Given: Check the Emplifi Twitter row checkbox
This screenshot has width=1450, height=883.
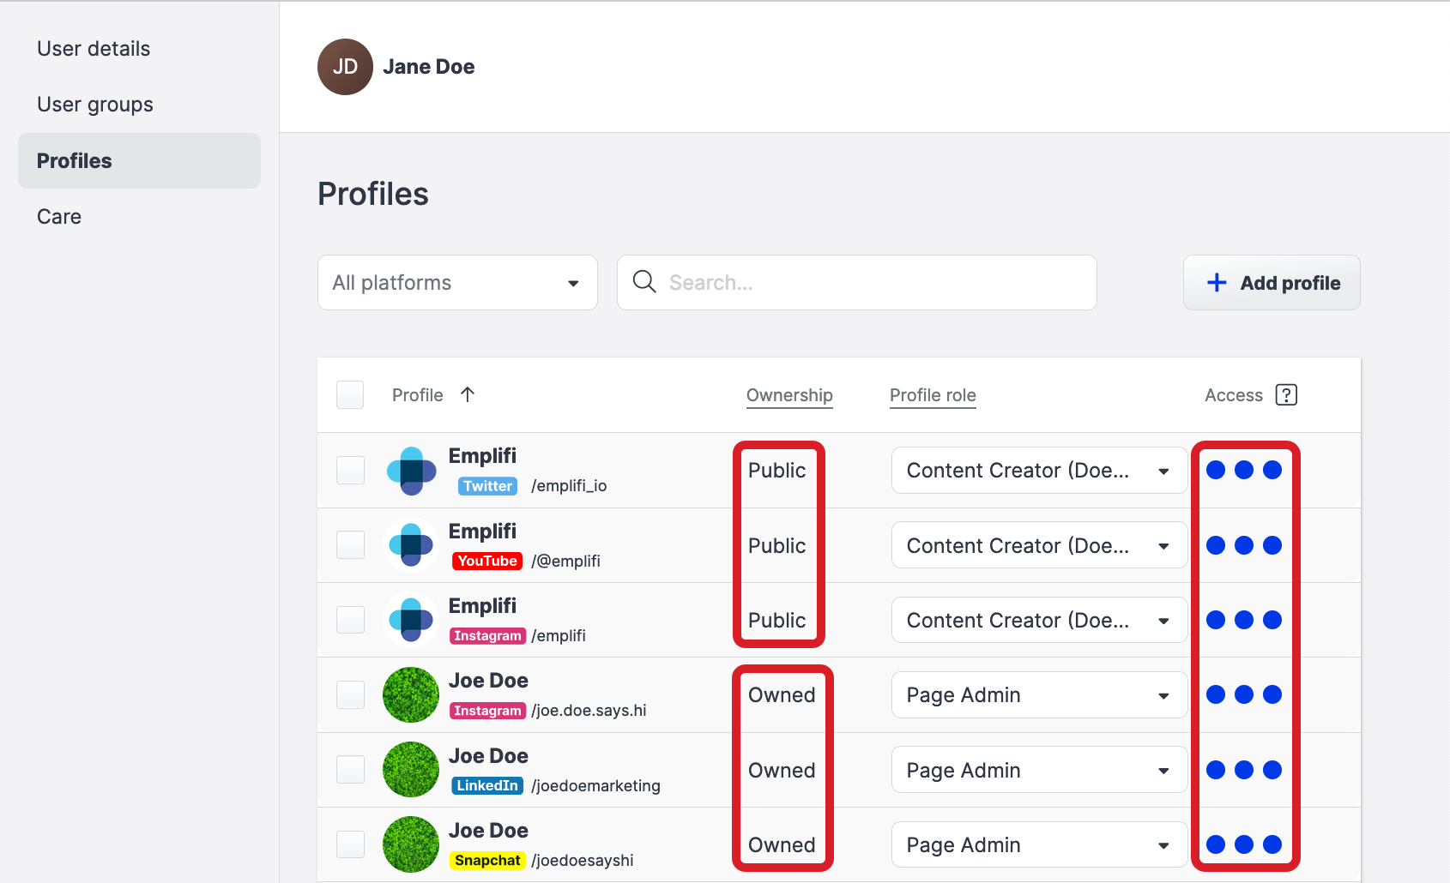Looking at the screenshot, I should 350,470.
